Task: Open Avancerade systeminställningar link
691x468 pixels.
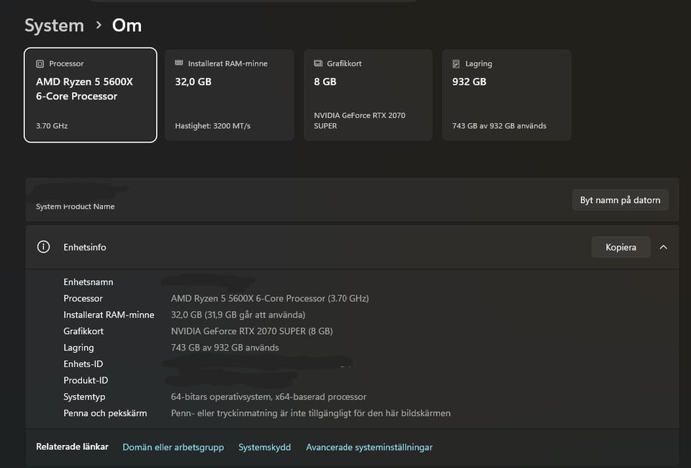Action: tap(369, 447)
